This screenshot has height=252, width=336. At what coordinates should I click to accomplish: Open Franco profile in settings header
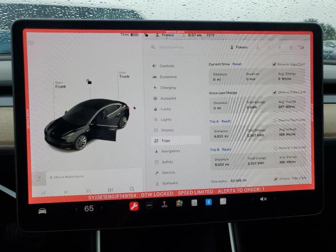click(x=239, y=47)
